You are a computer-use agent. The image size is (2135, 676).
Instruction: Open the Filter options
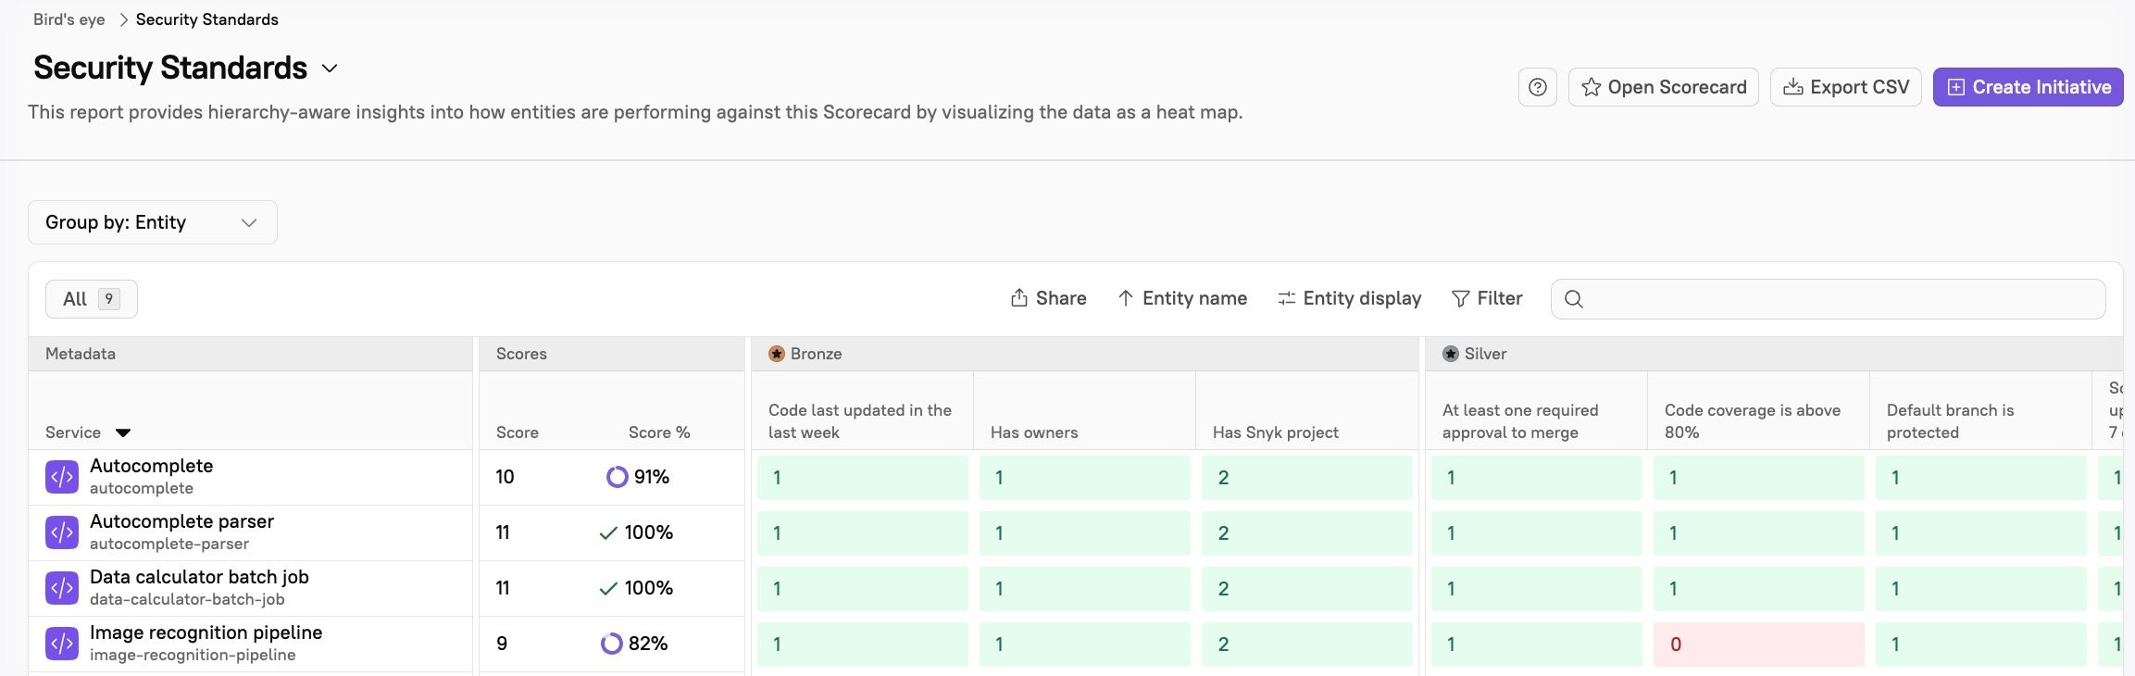[1487, 298]
